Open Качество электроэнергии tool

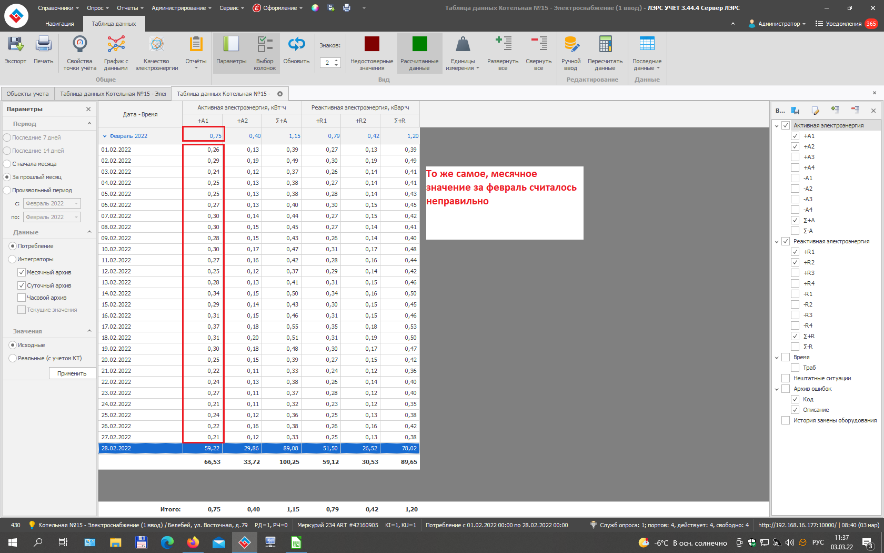[157, 52]
